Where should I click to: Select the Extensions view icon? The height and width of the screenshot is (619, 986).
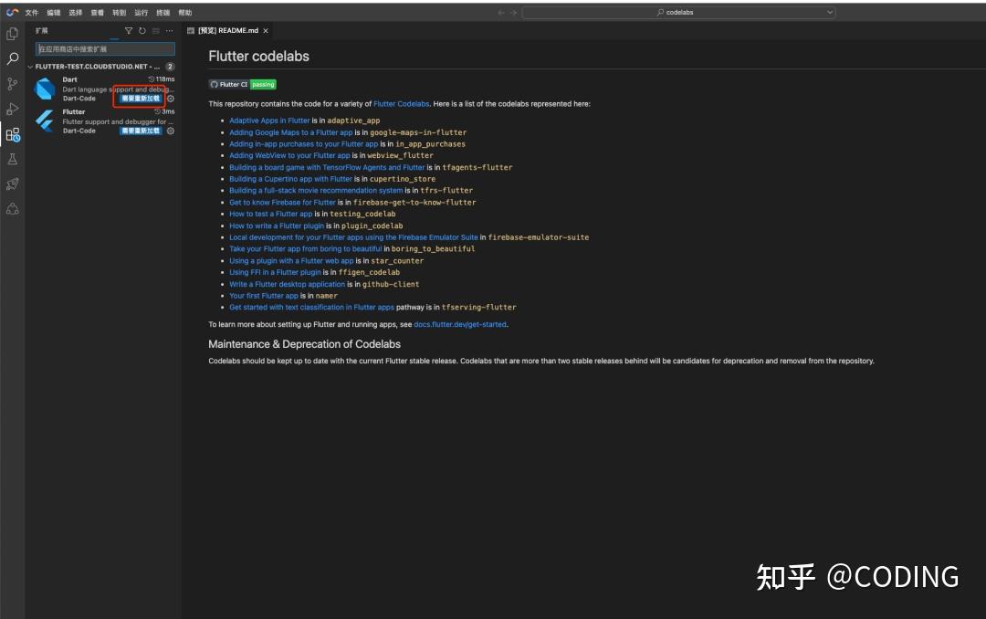pyautogui.click(x=13, y=134)
